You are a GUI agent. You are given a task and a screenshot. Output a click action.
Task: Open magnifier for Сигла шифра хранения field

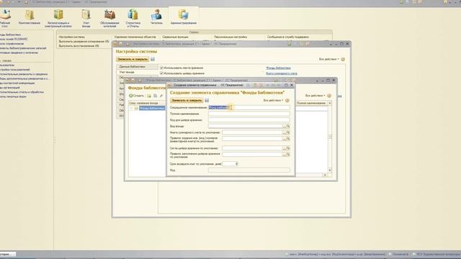(288, 148)
